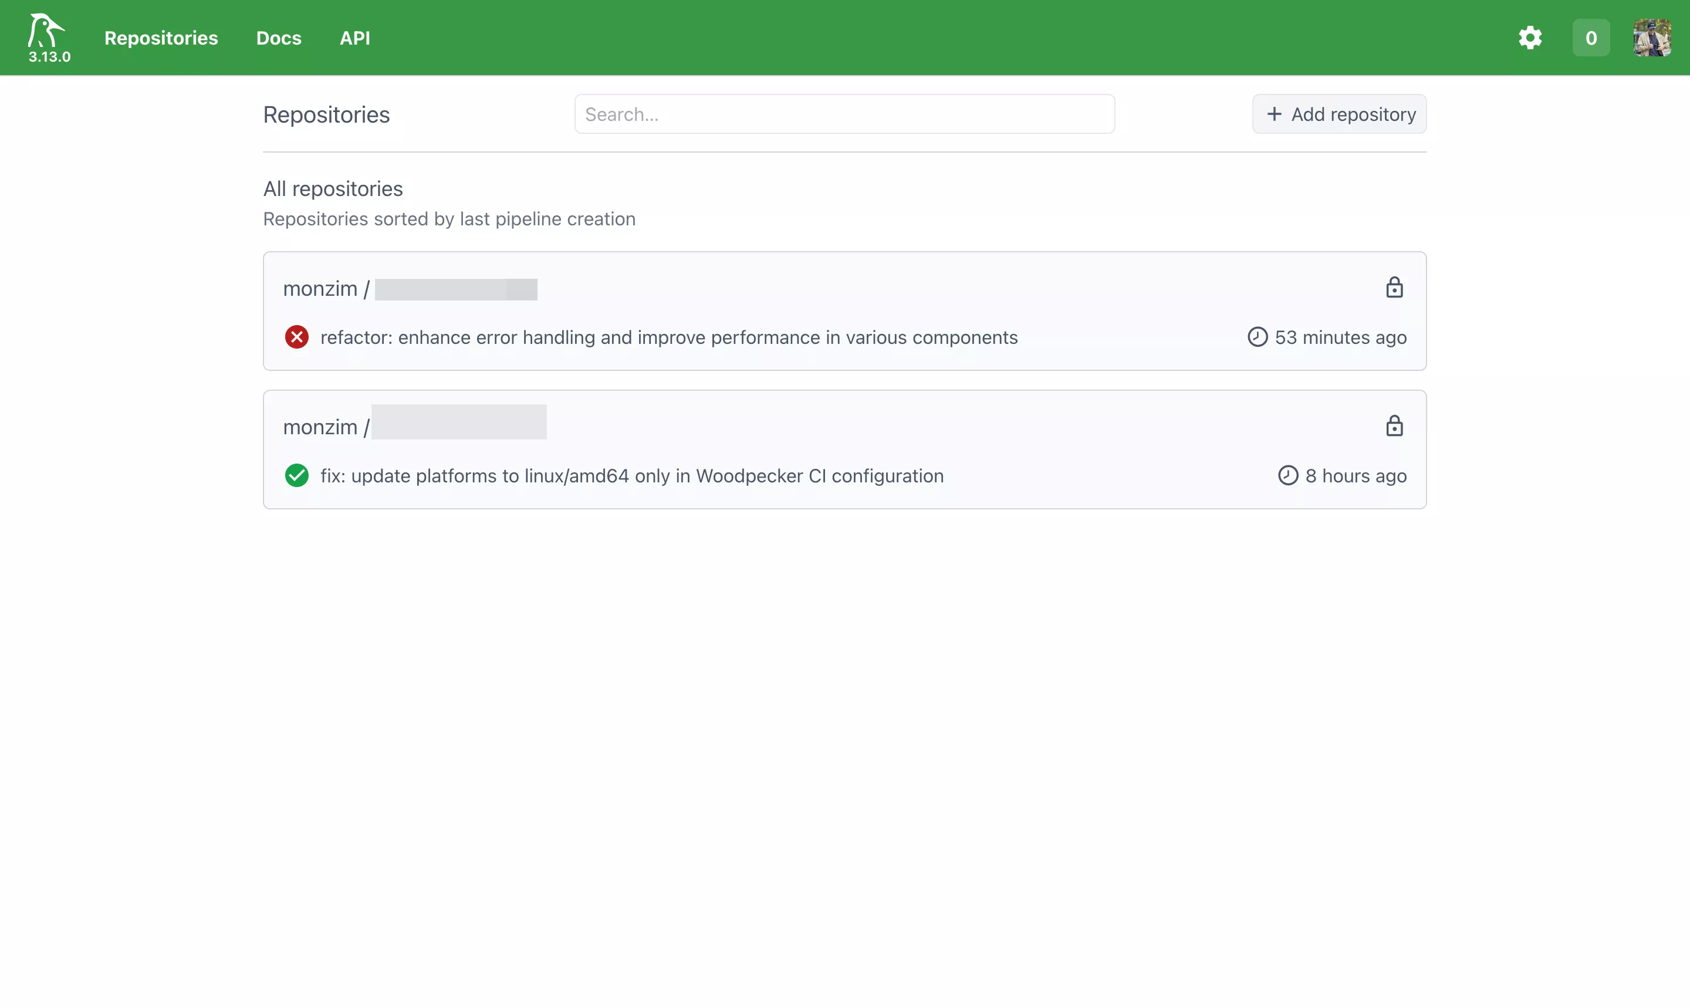Click the 3.13.0 version label
The image size is (1690, 1007).
[x=49, y=57]
